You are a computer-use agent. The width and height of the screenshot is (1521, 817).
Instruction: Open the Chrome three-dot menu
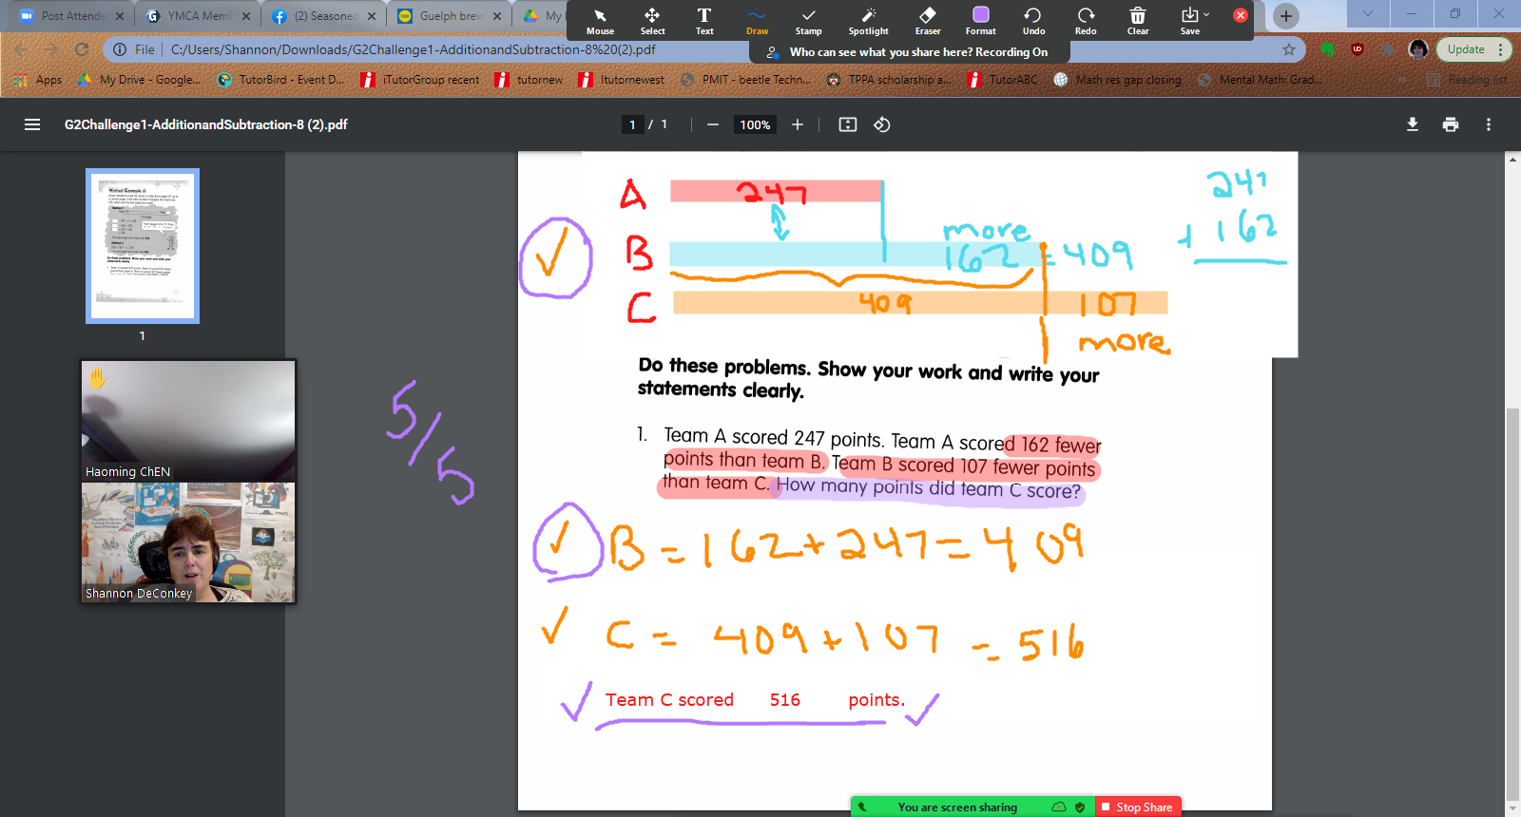1501,49
